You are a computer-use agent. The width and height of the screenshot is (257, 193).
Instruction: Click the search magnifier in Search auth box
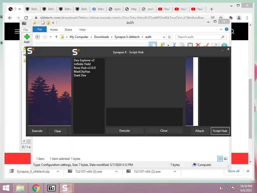223,37
